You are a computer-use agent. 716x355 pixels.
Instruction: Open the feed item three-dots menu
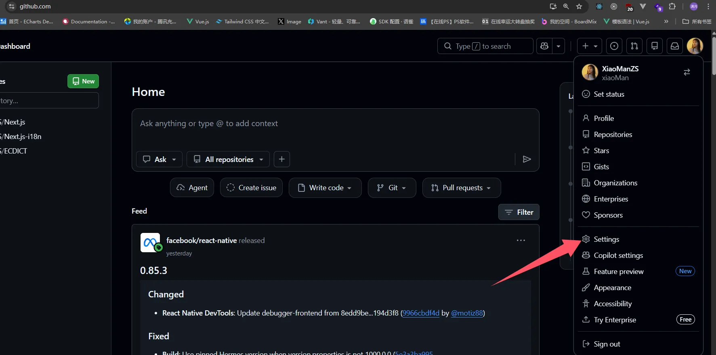click(521, 241)
